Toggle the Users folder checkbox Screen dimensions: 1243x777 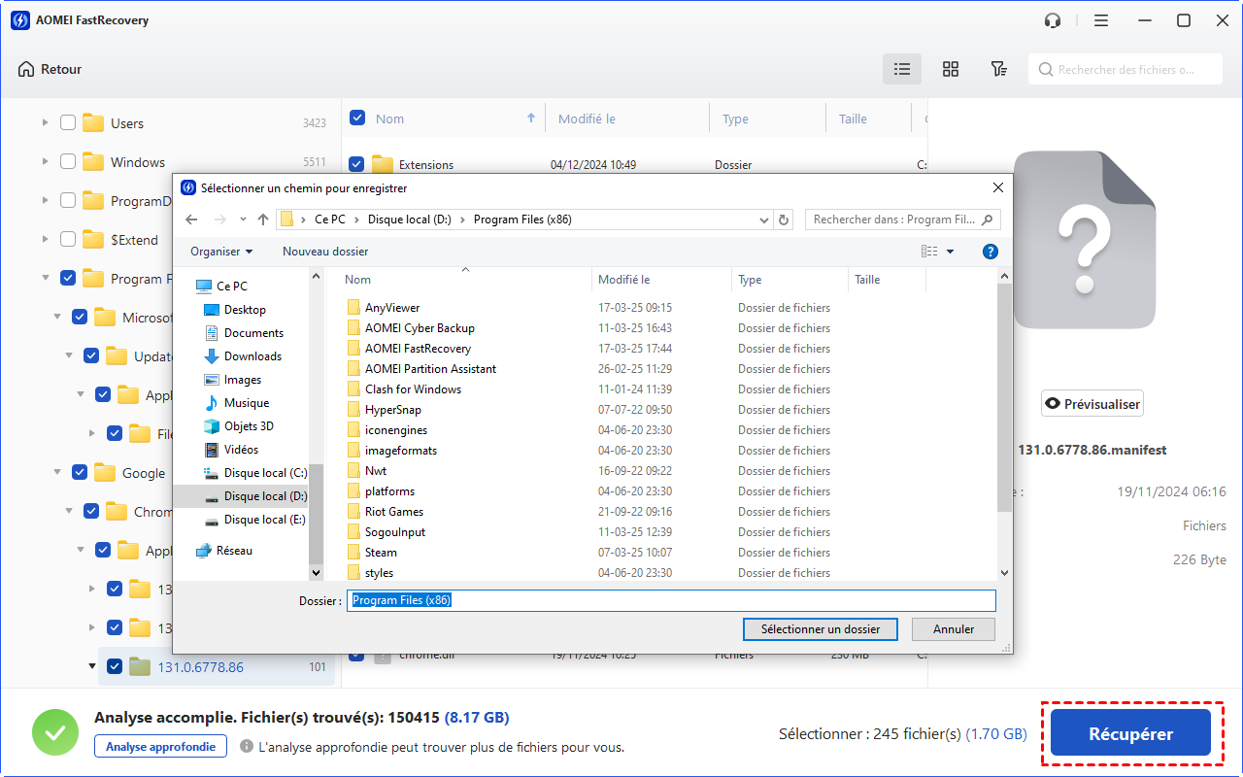[68, 123]
